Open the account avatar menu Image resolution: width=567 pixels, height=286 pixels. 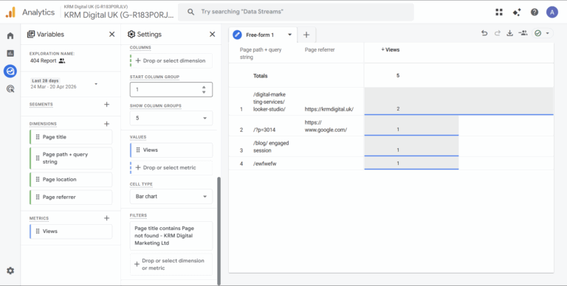pyautogui.click(x=552, y=13)
